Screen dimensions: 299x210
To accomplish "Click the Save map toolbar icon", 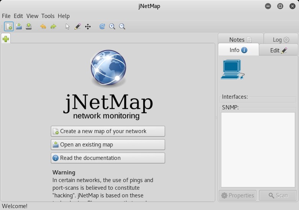I will point(29,26).
